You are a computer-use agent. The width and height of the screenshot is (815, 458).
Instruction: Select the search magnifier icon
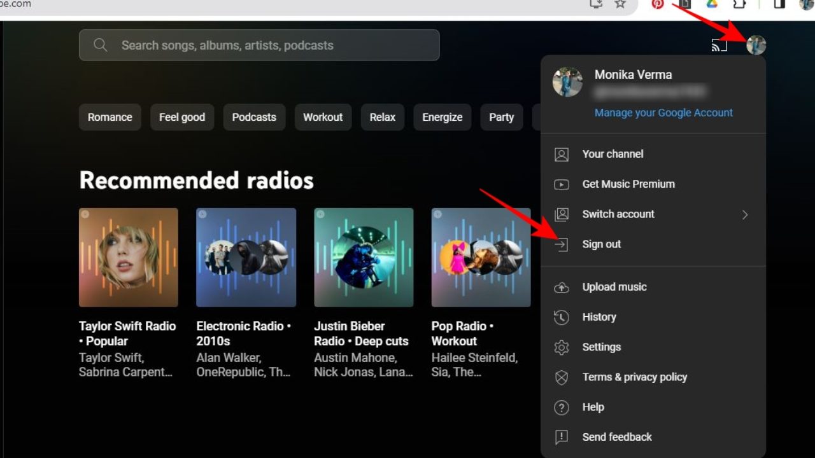point(100,45)
